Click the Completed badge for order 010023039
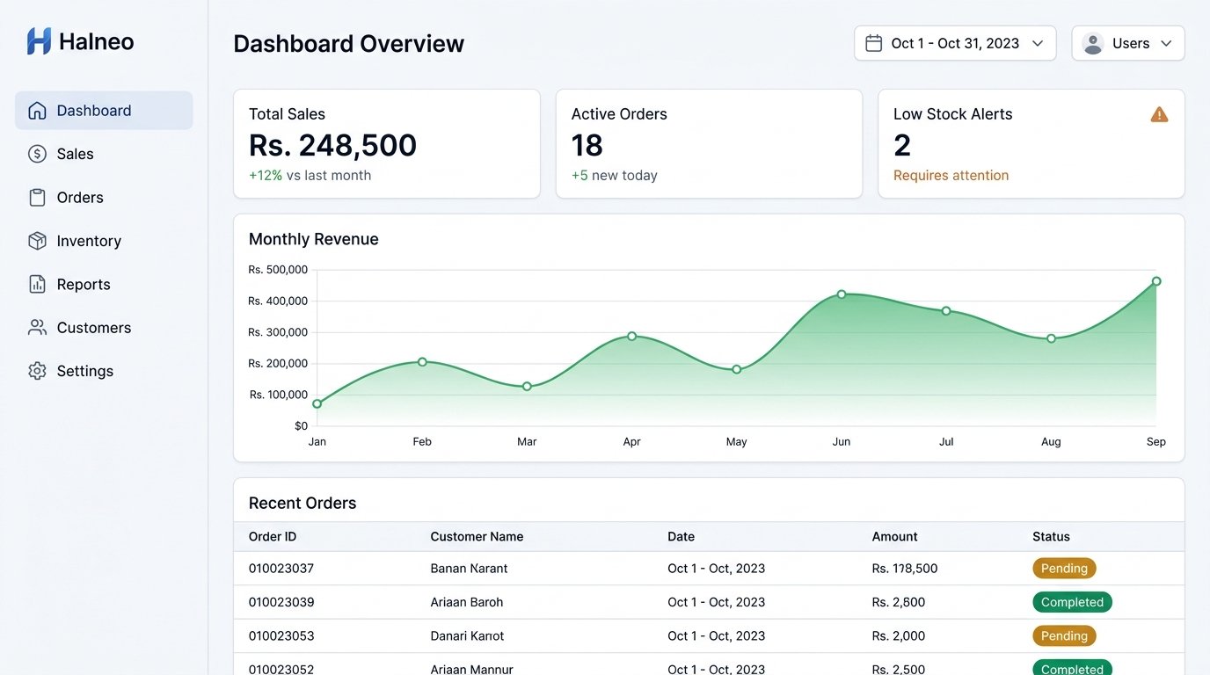Screen dimensions: 1210x675 (x=1072, y=602)
